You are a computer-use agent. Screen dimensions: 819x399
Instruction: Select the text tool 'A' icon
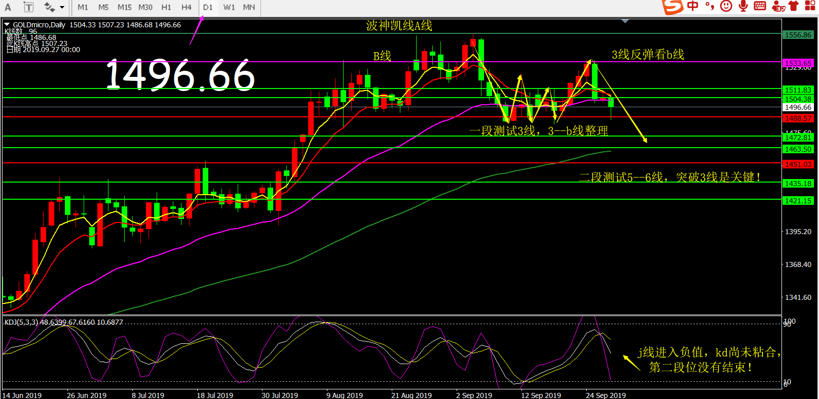click(x=8, y=7)
